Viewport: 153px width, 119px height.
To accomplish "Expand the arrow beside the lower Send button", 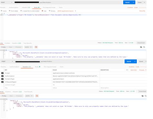I will coord(135,61).
